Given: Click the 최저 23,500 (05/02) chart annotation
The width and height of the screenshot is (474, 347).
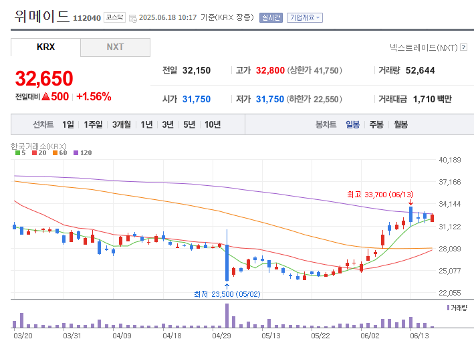Looking at the screenshot, I should (227, 294).
